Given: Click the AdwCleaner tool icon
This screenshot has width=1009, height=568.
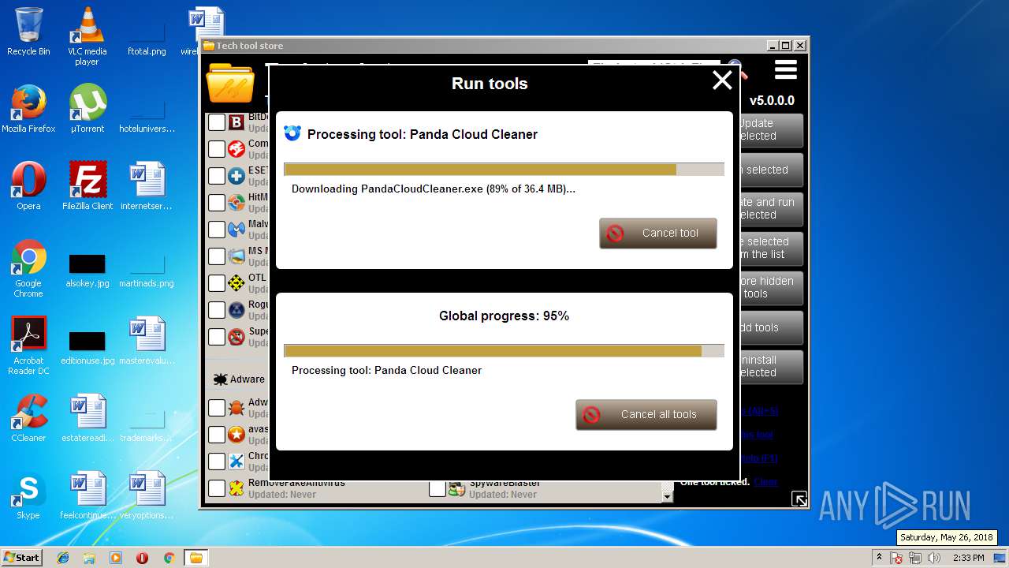Looking at the screenshot, I should point(236,408).
